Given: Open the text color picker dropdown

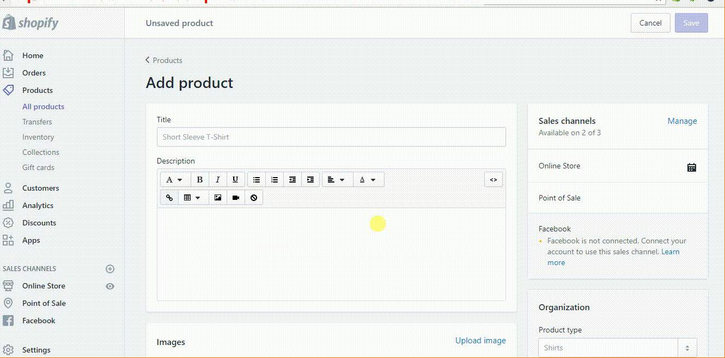Looking at the screenshot, I should (369, 179).
